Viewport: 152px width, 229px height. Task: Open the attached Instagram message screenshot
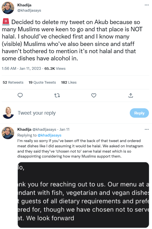[x=83, y=195]
